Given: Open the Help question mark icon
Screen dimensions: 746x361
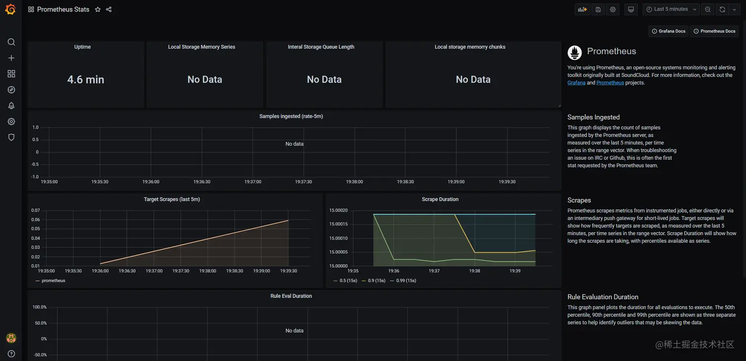Looking at the screenshot, I should tap(11, 354).
